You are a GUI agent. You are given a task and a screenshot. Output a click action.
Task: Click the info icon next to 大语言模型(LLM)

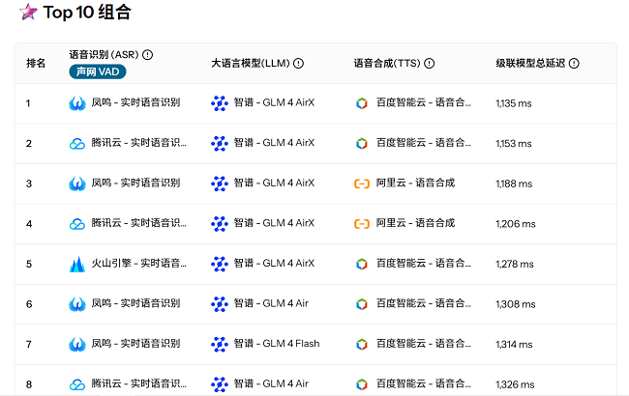coord(298,64)
